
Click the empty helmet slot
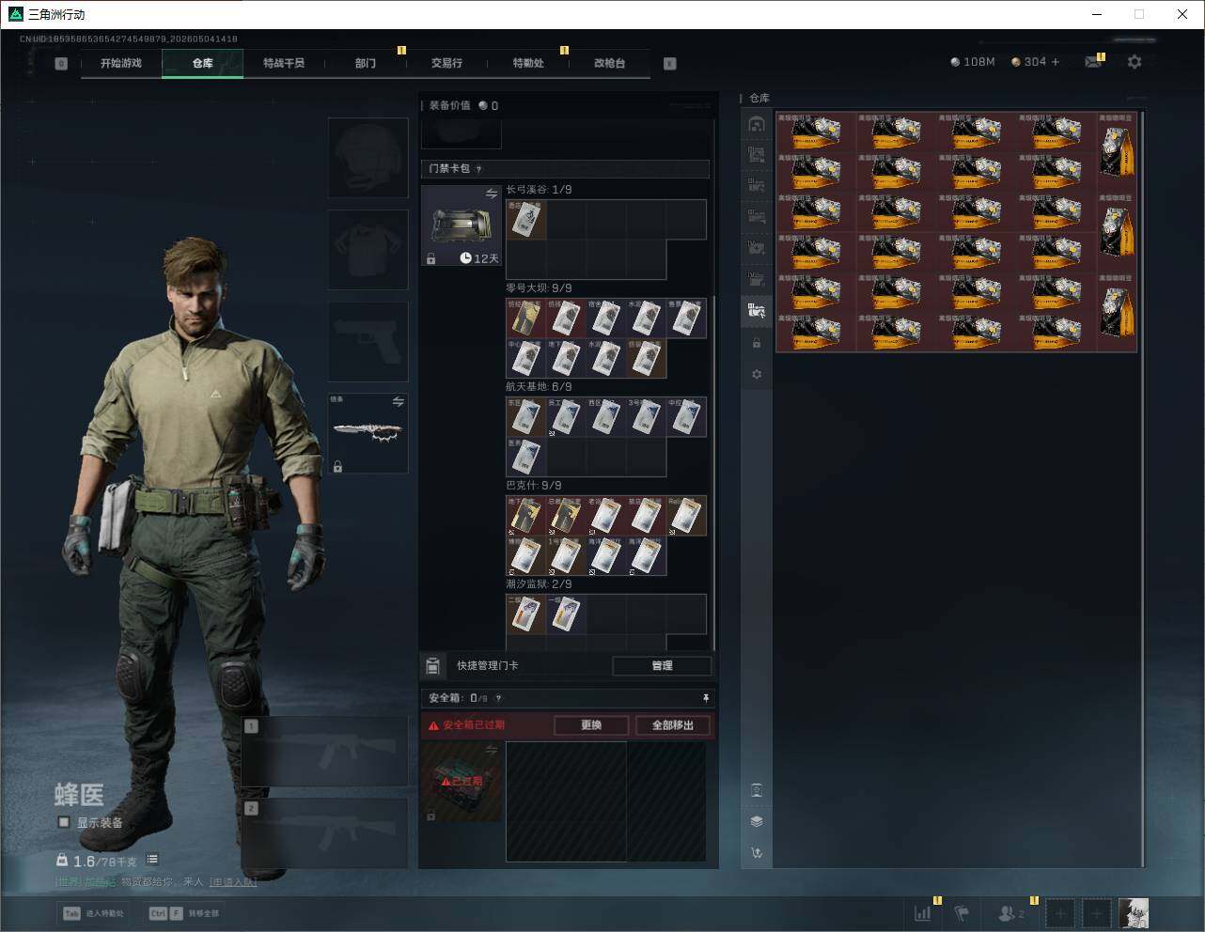(368, 157)
